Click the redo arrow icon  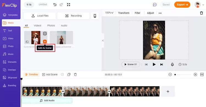[x=61, y=5]
